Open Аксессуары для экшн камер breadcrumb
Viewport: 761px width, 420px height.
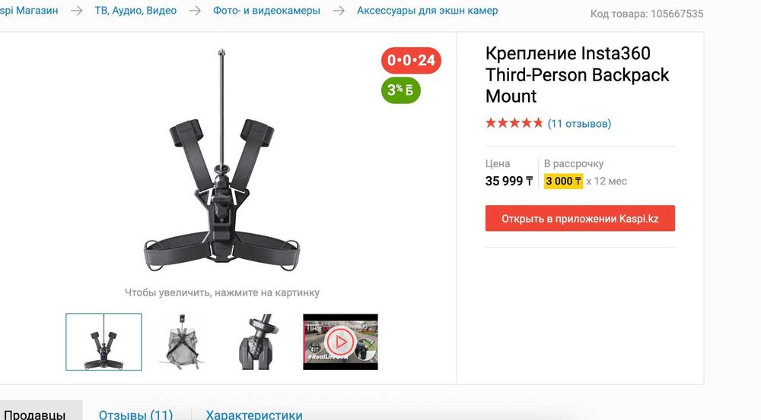click(427, 11)
